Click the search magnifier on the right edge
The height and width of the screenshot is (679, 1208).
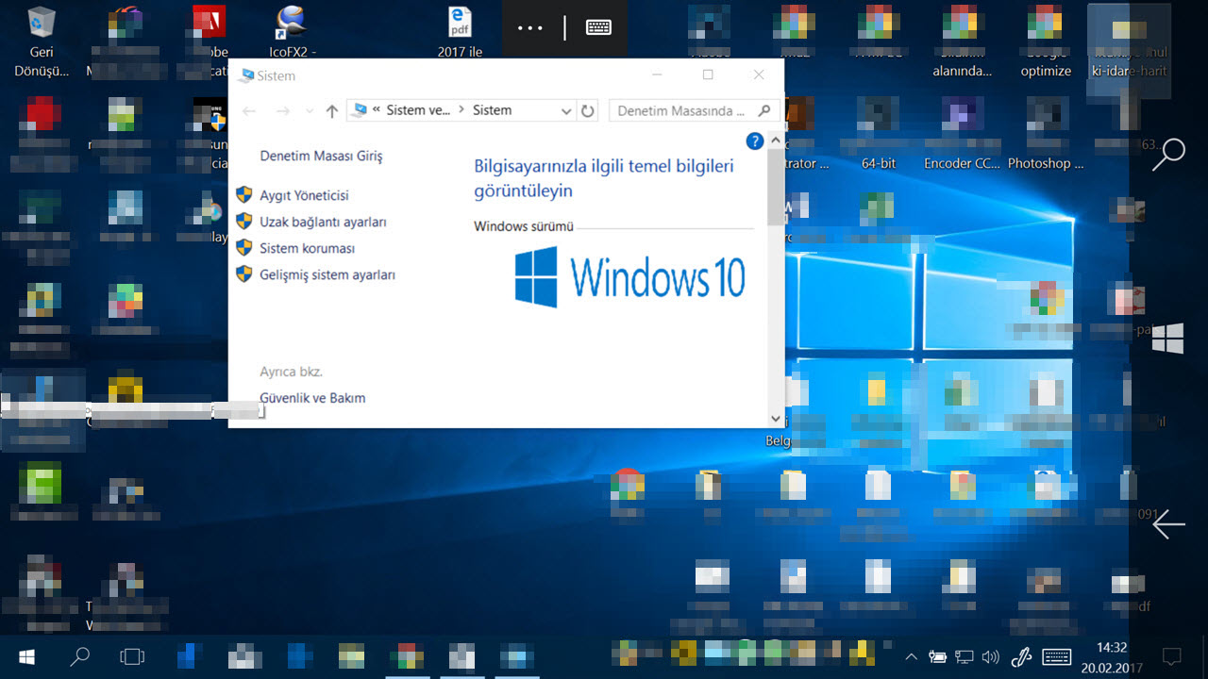point(1168,155)
